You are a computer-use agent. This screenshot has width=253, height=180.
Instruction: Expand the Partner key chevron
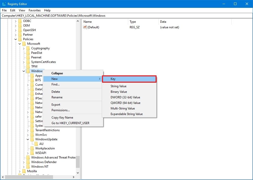point(16,34)
